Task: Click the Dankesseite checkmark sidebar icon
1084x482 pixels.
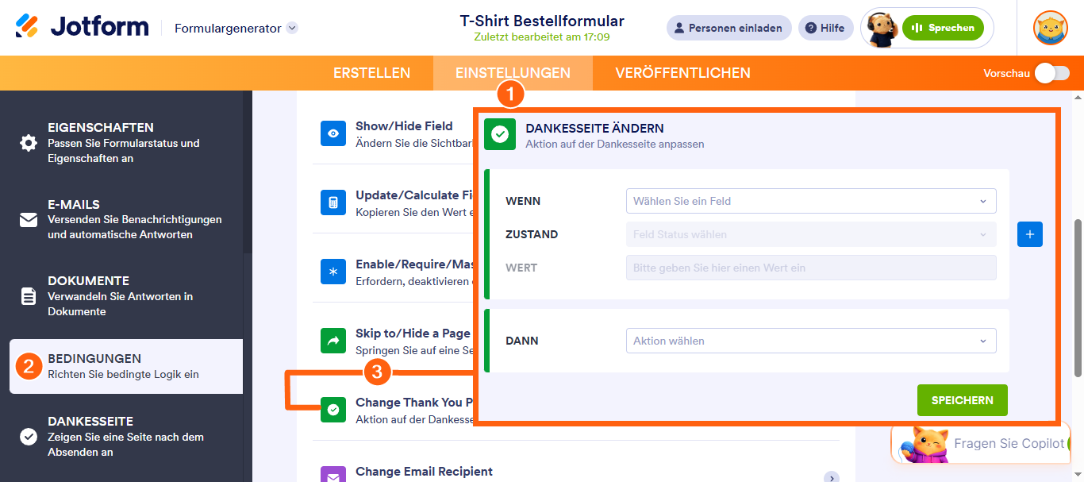Action: (29, 437)
